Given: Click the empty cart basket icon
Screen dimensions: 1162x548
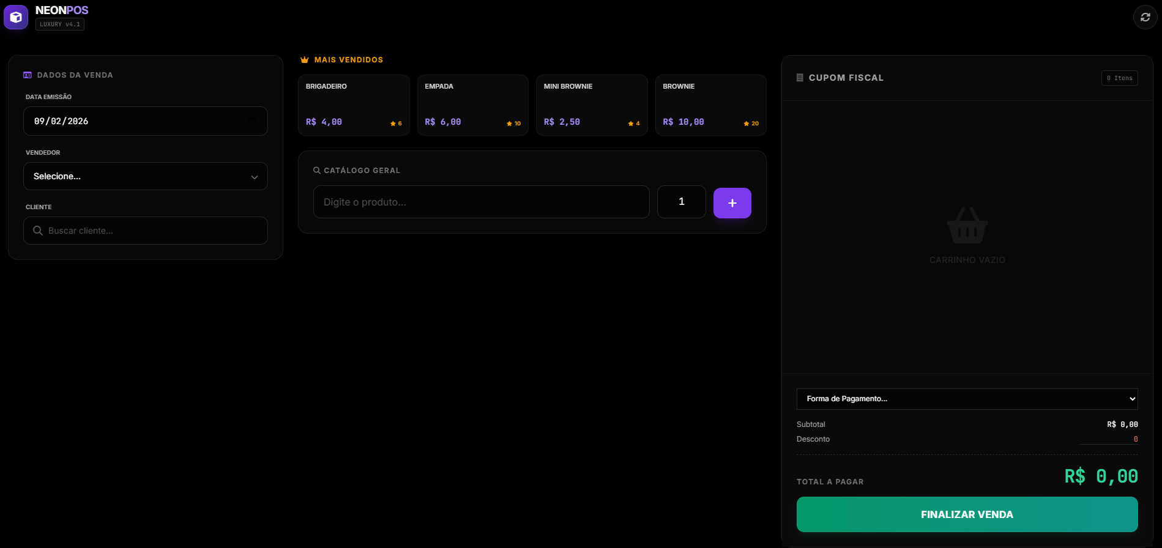Looking at the screenshot, I should click(967, 226).
